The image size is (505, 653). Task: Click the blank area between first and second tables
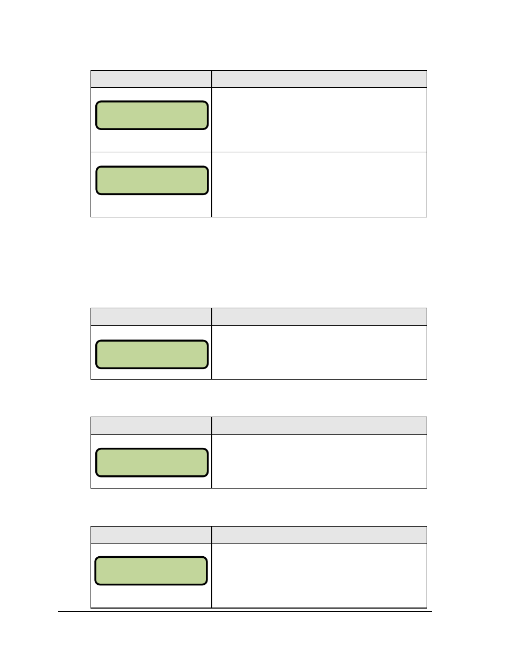point(258,262)
